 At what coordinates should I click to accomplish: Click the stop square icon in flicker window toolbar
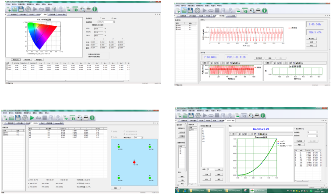click(217, 10)
